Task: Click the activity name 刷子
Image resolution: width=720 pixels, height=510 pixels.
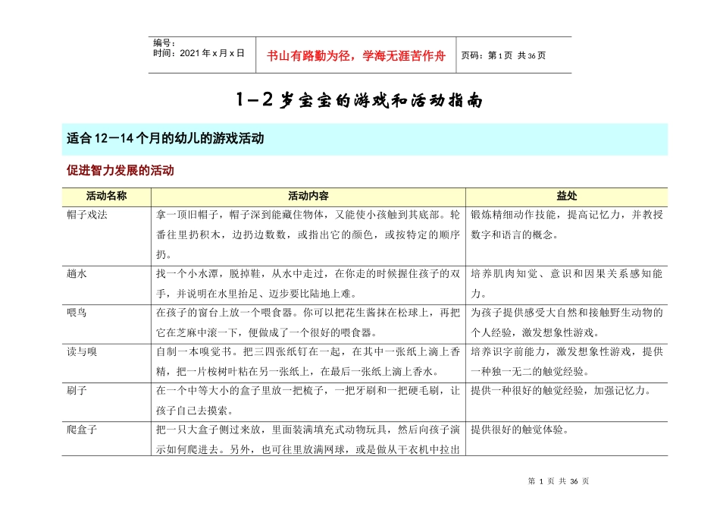Action: point(77,391)
